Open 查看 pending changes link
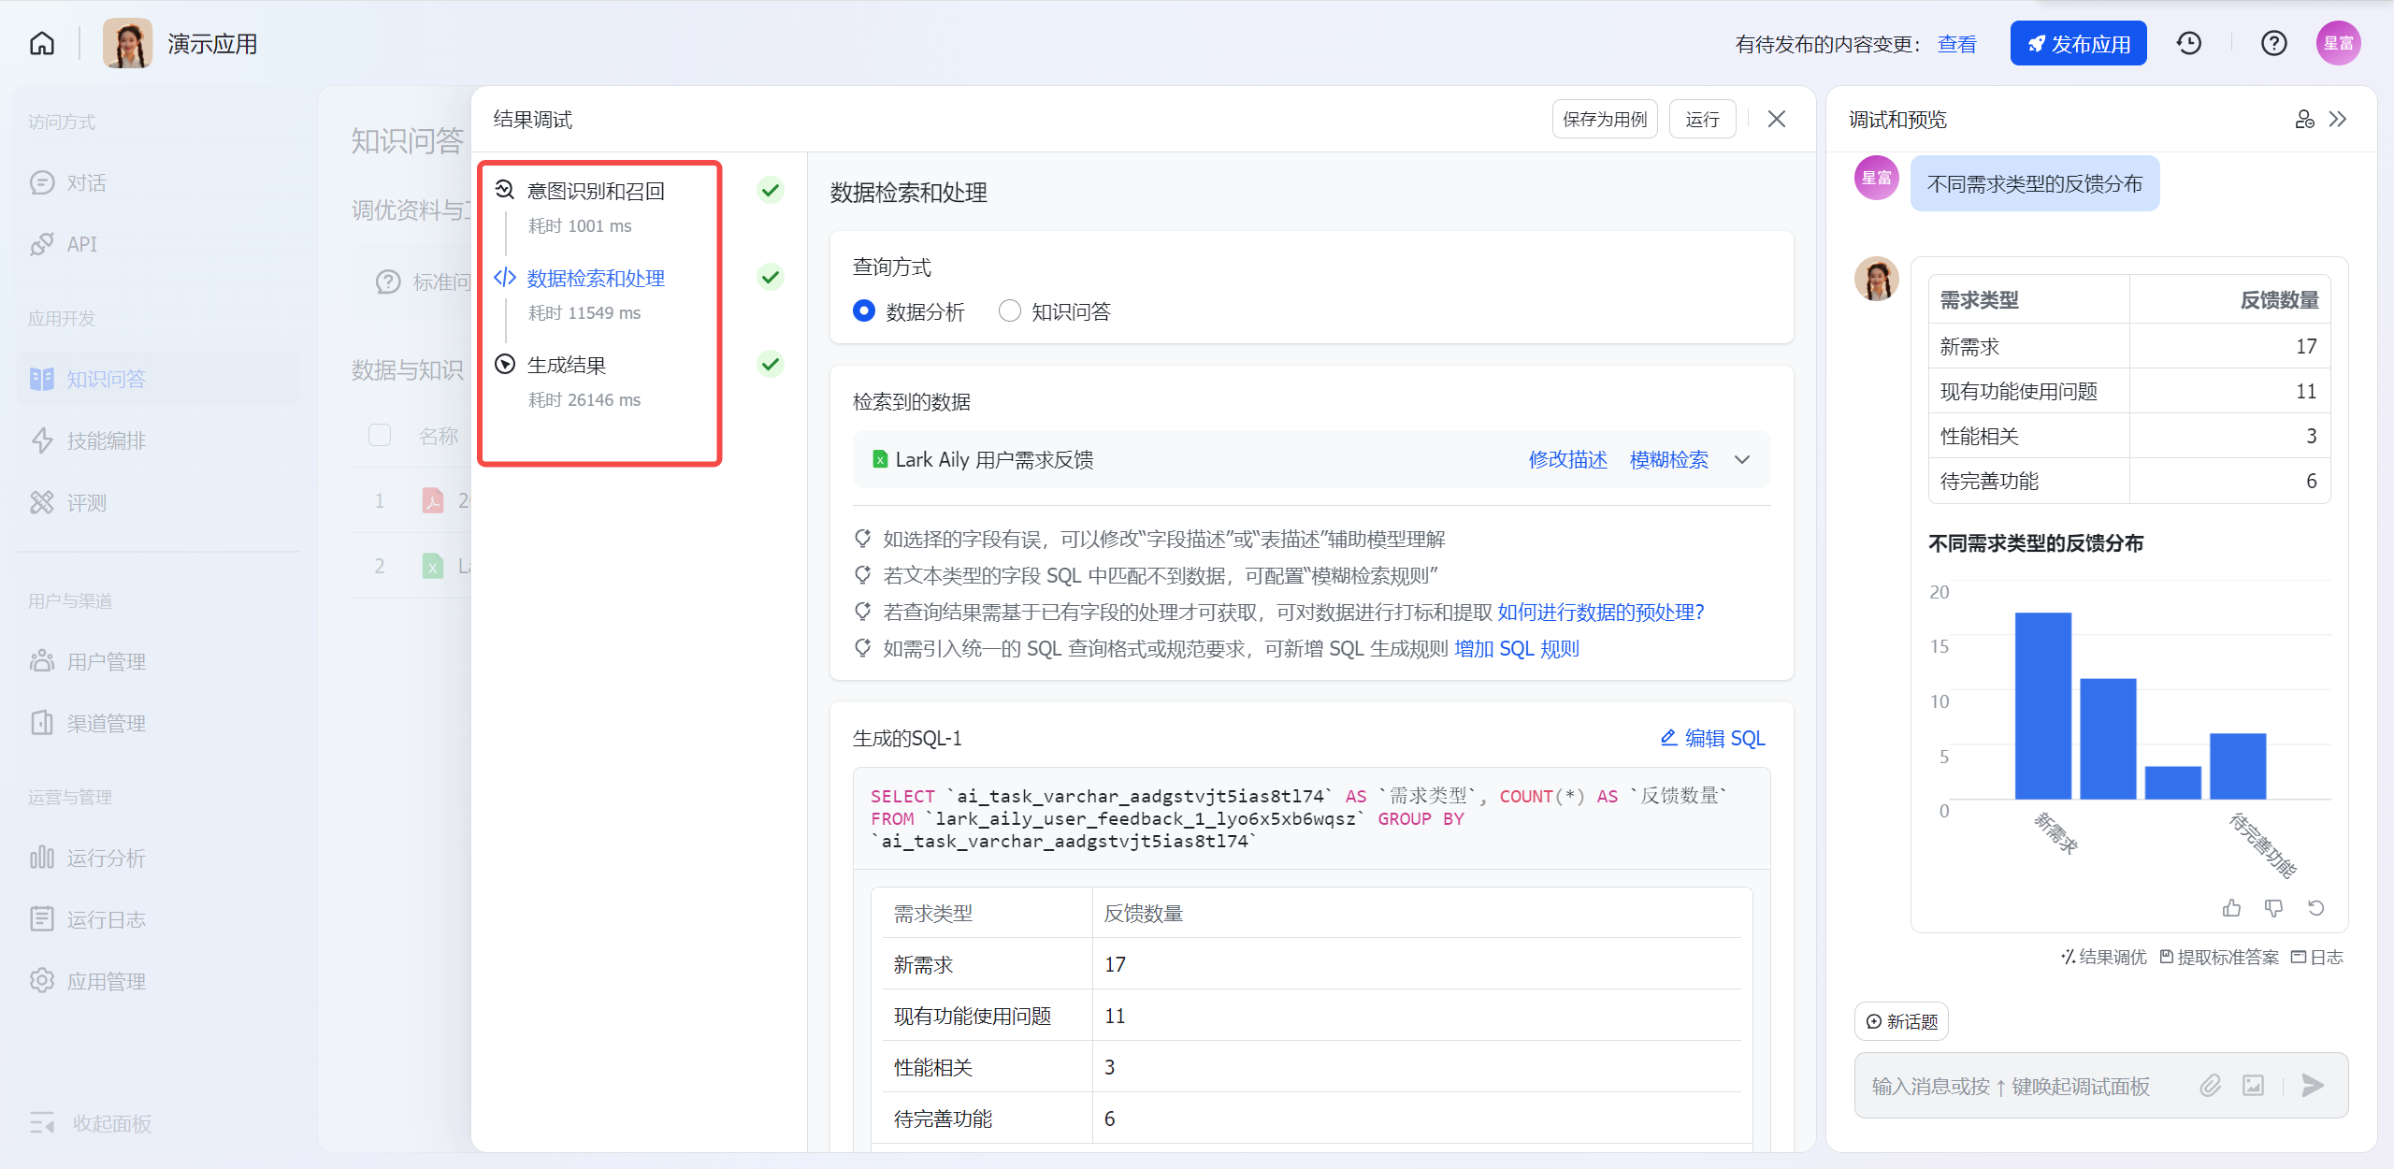The width and height of the screenshot is (2394, 1169). (x=1956, y=45)
